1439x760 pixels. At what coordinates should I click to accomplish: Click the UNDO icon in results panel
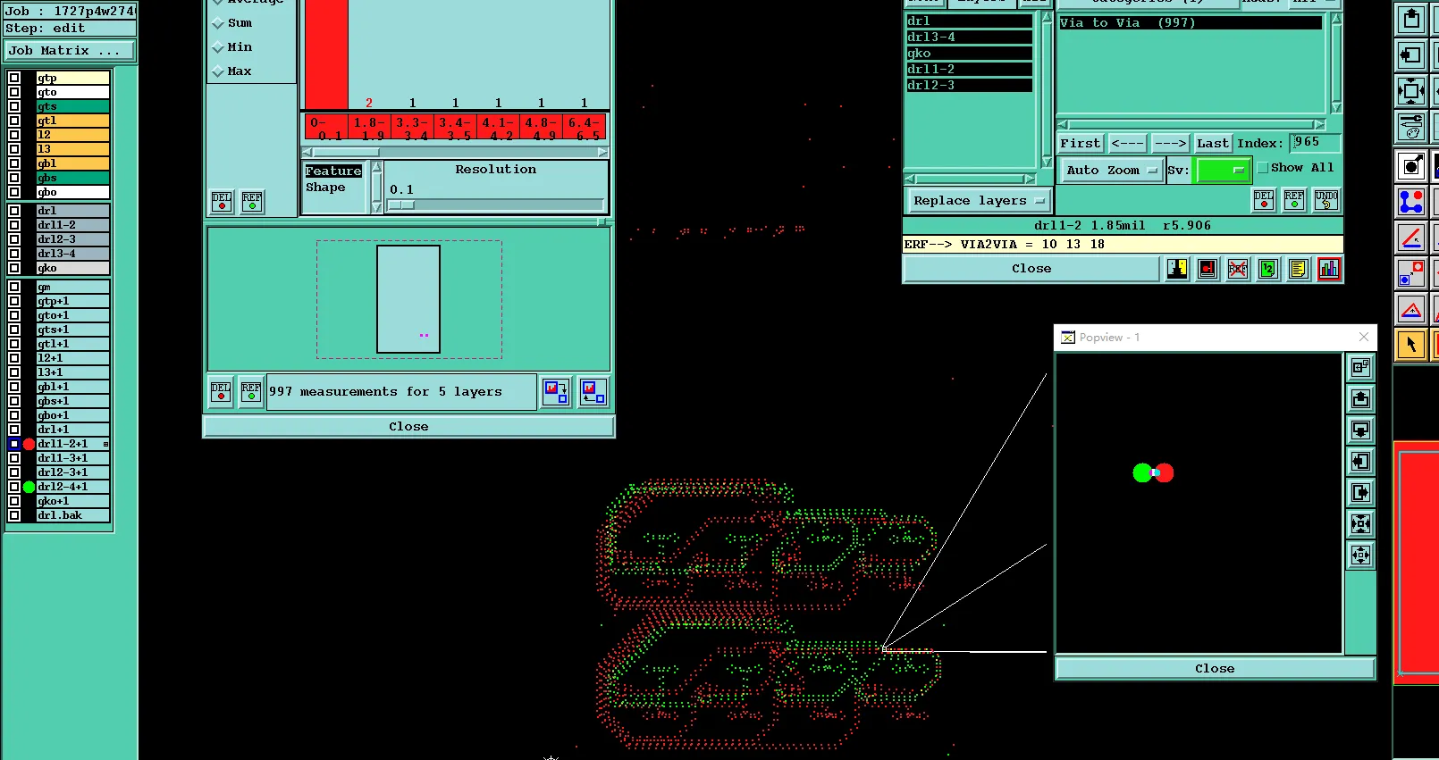point(1326,200)
